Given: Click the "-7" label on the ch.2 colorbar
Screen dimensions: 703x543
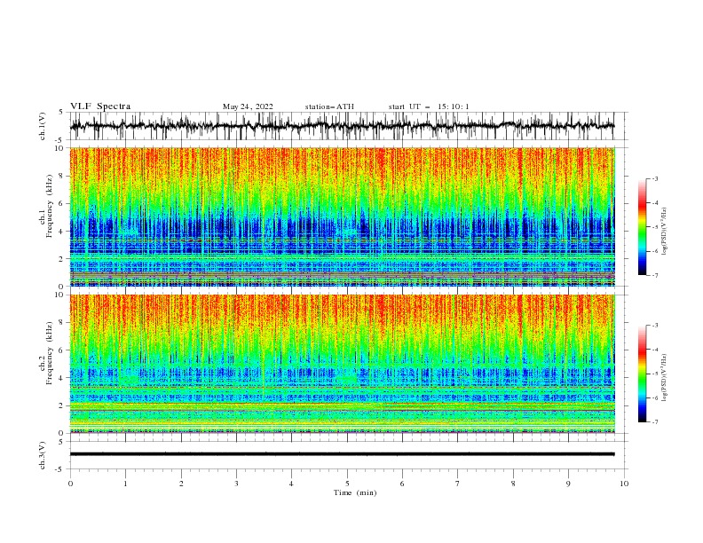Looking at the screenshot, I should pos(655,422).
